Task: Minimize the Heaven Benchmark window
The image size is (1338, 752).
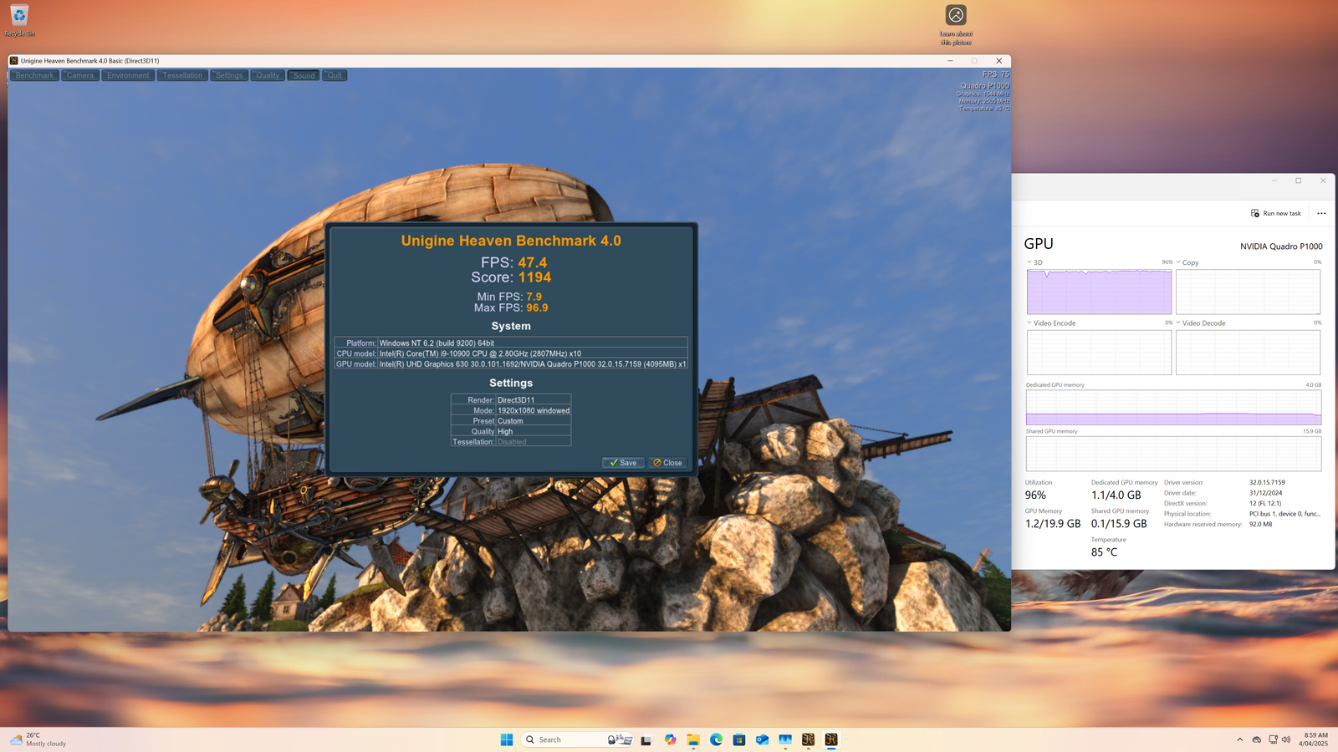Action: pyautogui.click(x=950, y=61)
